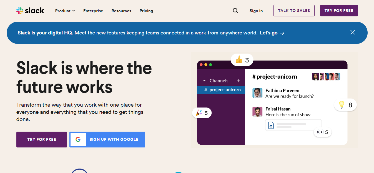This screenshot has width=374, height=173.
Task: Collapse the Channels list triangle
Action: 204,81
